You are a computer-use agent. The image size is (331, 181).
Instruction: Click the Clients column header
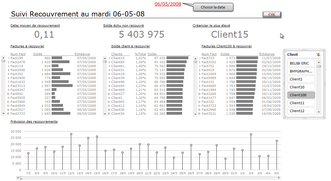click(x=117, y=54)
